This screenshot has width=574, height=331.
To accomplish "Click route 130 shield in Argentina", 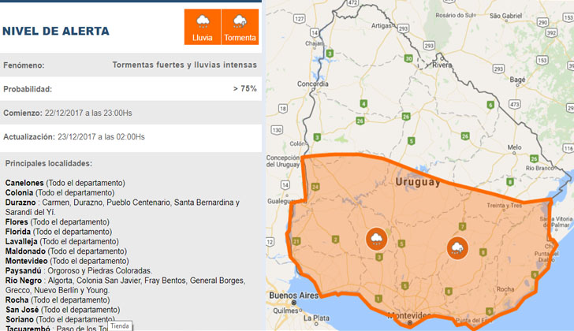I will [277, 130].
